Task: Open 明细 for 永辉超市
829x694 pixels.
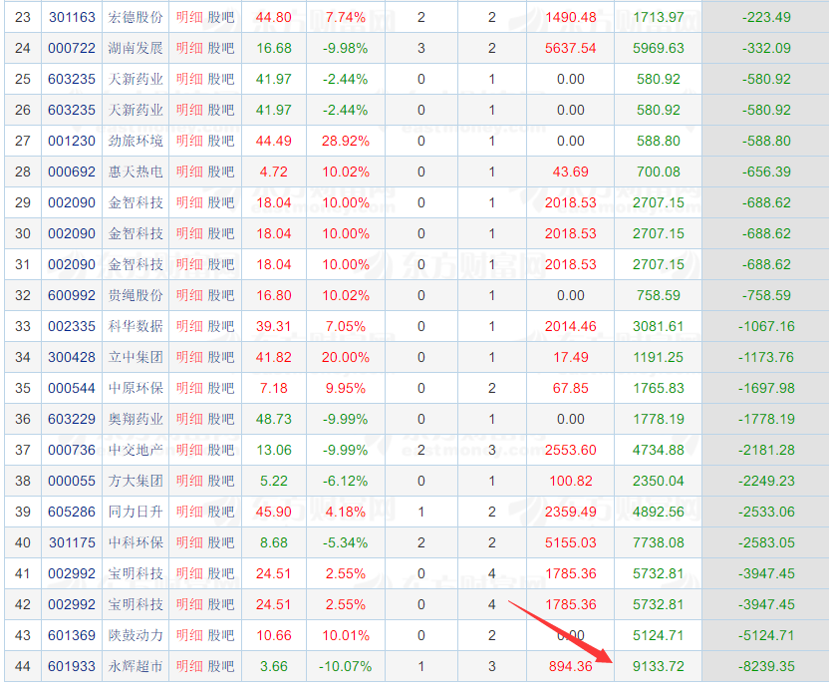Action: 189,666
